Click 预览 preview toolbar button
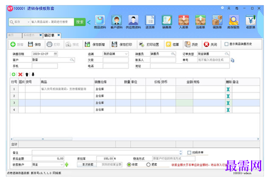 tap(72, 44)
